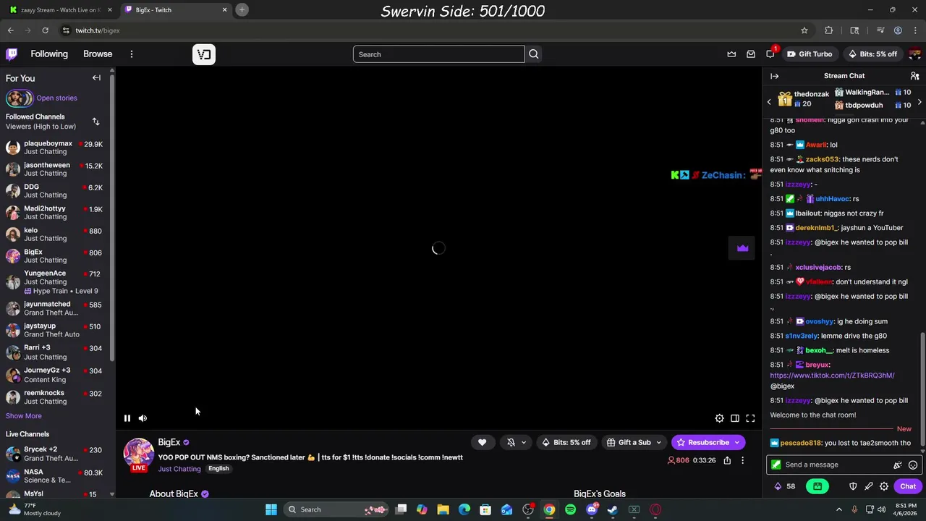
Task: Open more options menu beside share icon
Action: (742, 460)
